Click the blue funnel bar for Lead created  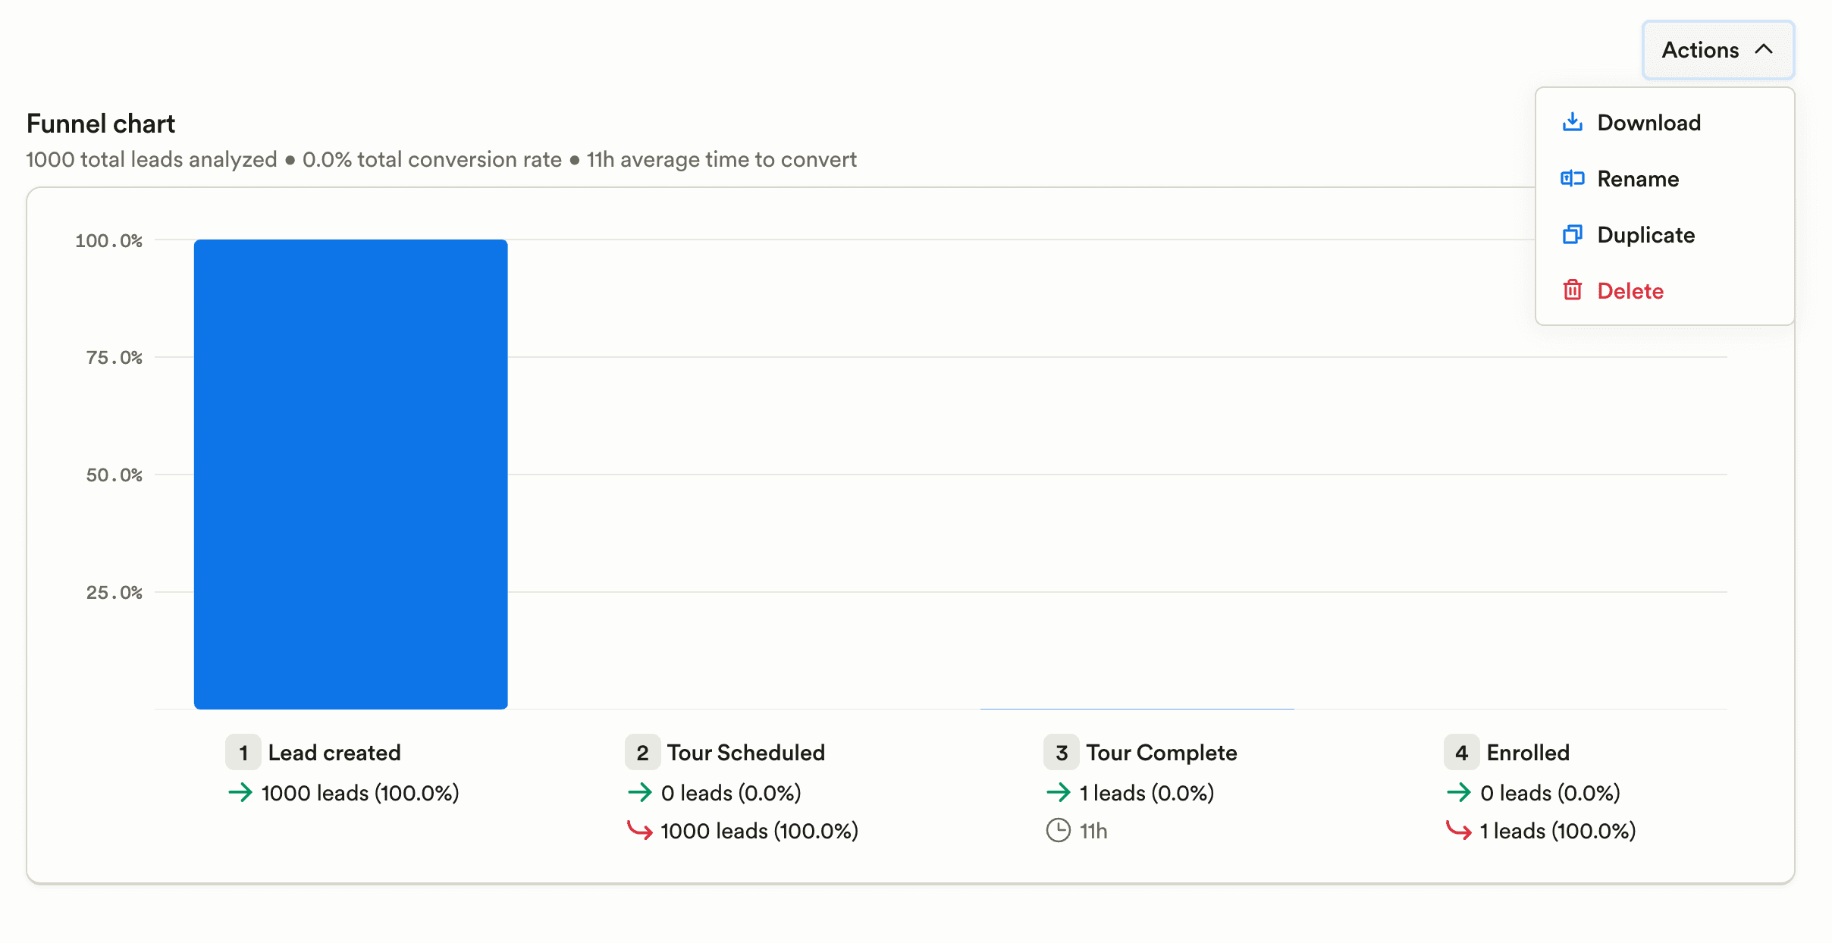350,474
